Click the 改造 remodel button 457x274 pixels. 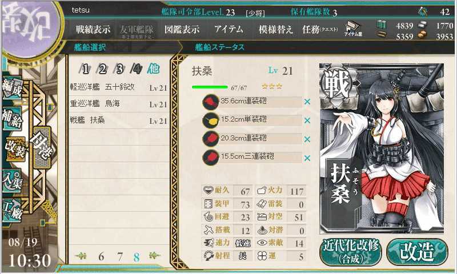pos(417,252)
